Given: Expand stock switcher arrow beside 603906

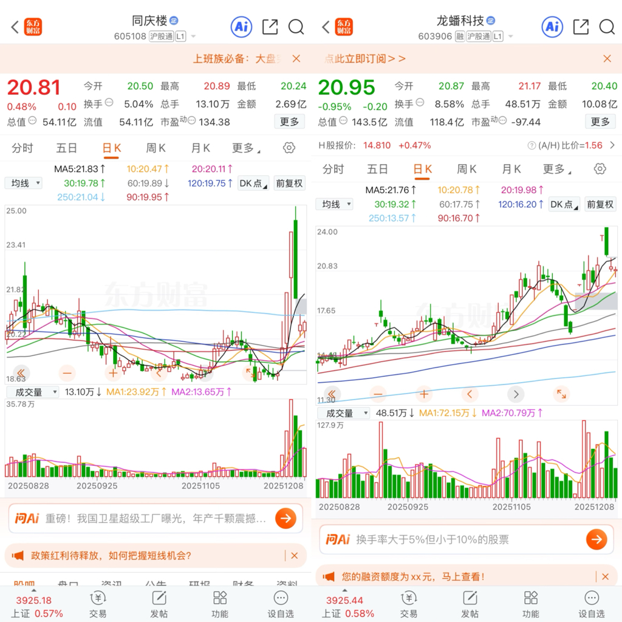Looking at the screenshot, I should 511,36.
